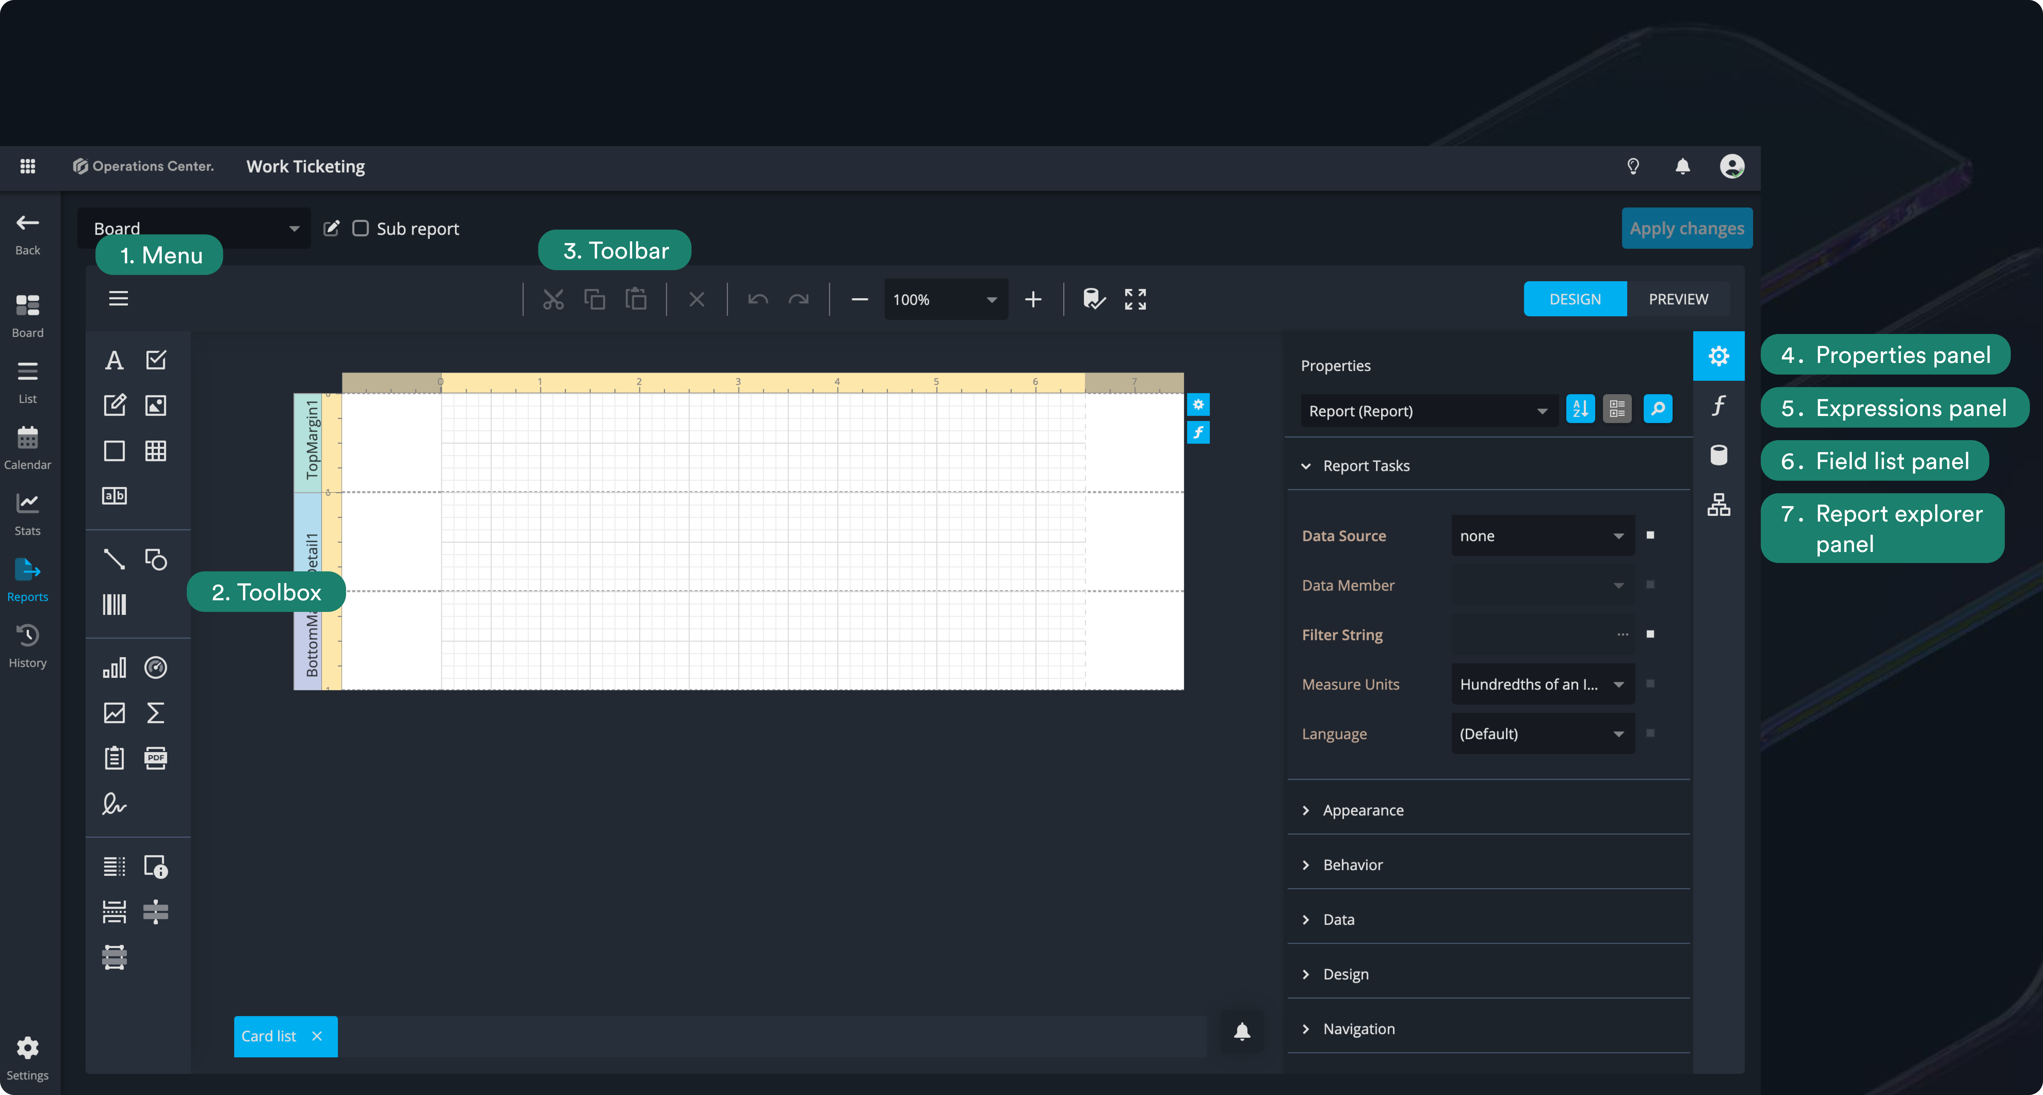Viewport: 2043px width, 1095px height.
Task: Expand the Navigation section
Action: tap(1489, 1029)
